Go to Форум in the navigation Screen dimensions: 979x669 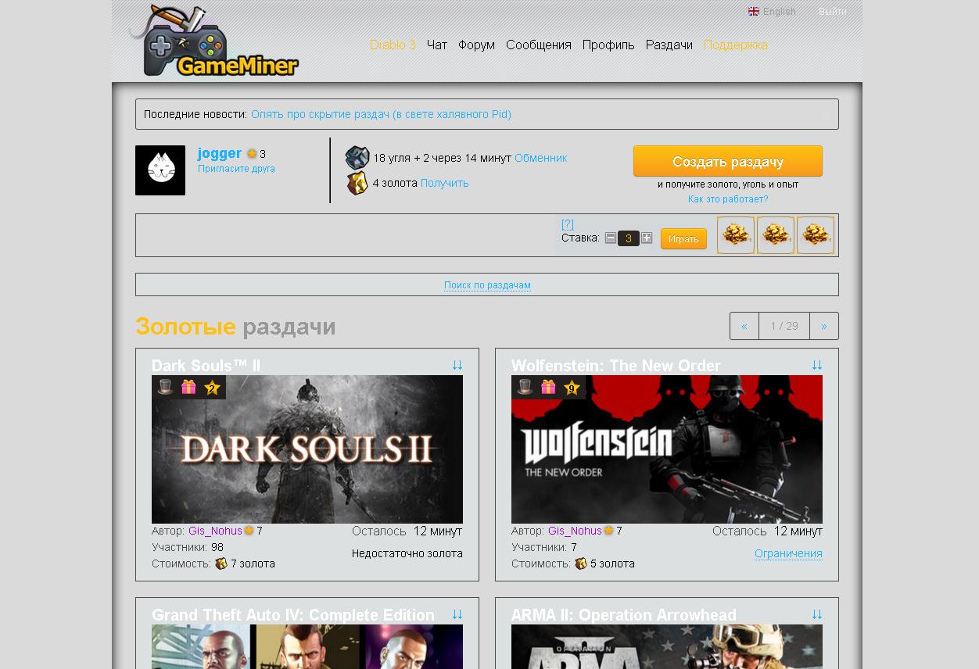tap(476, 45)
